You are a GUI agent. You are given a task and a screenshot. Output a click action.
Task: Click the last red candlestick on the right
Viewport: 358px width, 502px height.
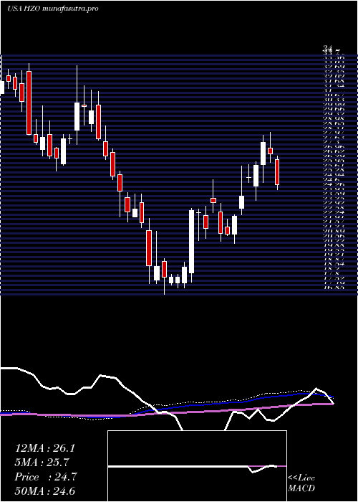pos(277,172)
